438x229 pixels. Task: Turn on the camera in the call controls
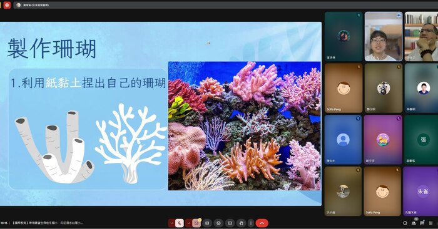pos(196,223)
